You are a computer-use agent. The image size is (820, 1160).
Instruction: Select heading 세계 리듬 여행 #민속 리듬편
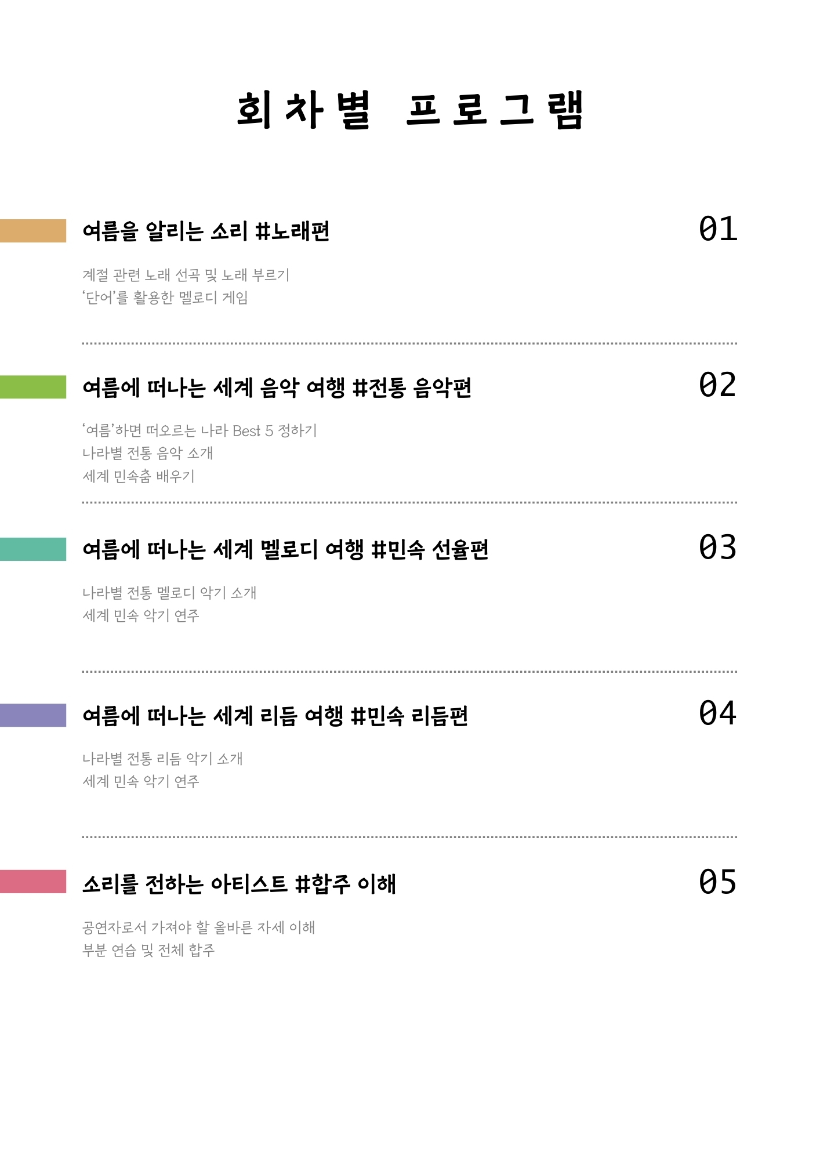pos(275,716)
